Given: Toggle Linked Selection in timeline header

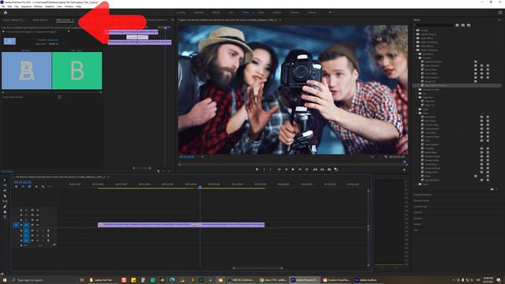Looking at the screenshot, I should coord(29,187).
